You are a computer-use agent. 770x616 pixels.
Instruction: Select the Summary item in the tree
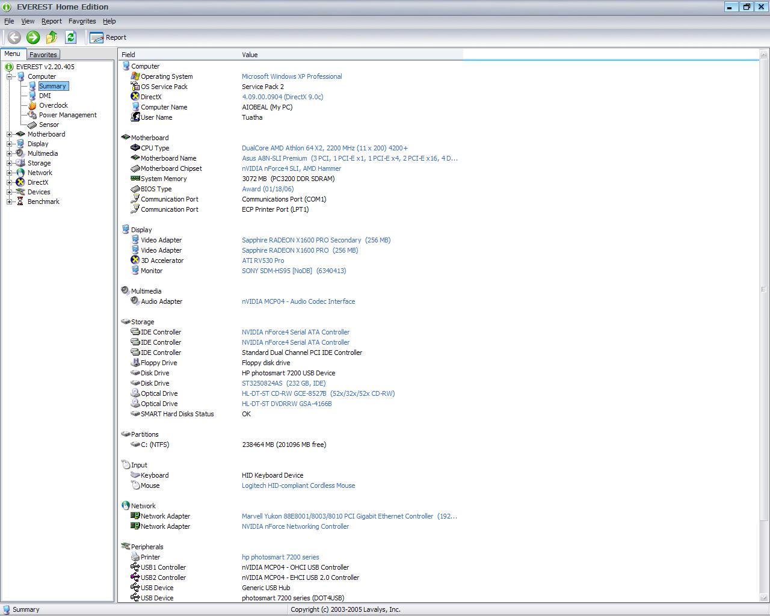53,86
